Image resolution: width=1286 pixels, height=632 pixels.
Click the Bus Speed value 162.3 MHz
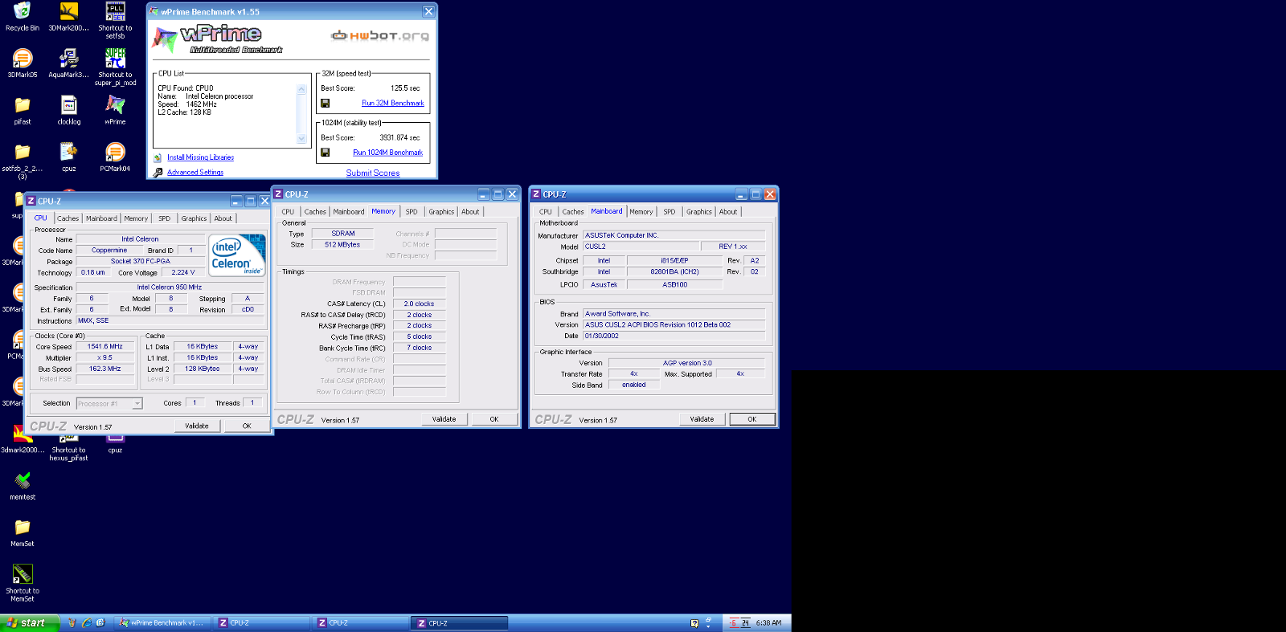pos(105,369)
